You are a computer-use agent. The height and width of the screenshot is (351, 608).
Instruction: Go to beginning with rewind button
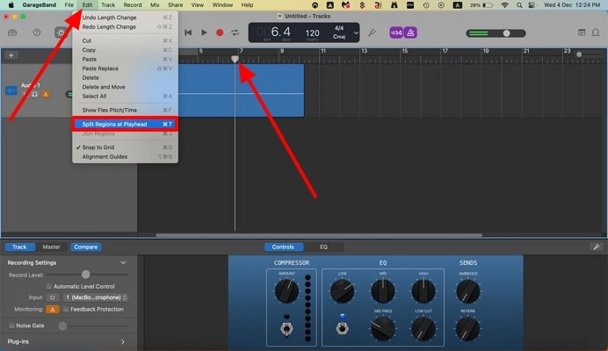tap(188, 32)
